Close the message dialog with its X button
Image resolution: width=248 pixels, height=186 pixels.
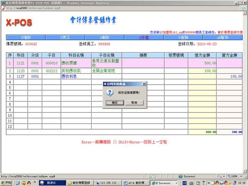point(144,84)
